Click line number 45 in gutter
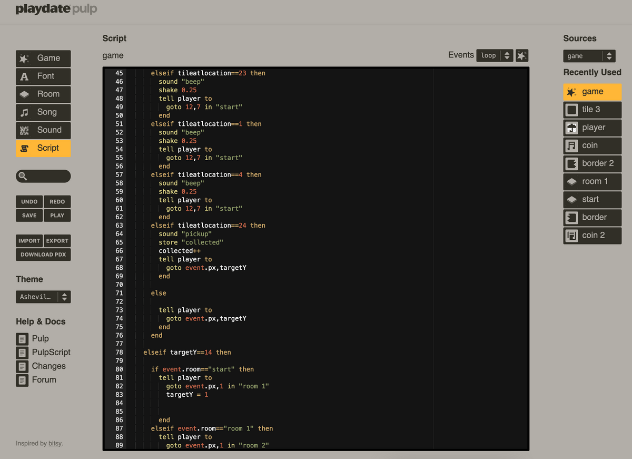This screenshot has height=459, width=632. tap(118, 73)
